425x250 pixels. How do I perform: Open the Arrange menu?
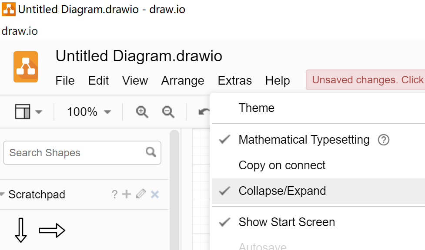coord(183,81)
